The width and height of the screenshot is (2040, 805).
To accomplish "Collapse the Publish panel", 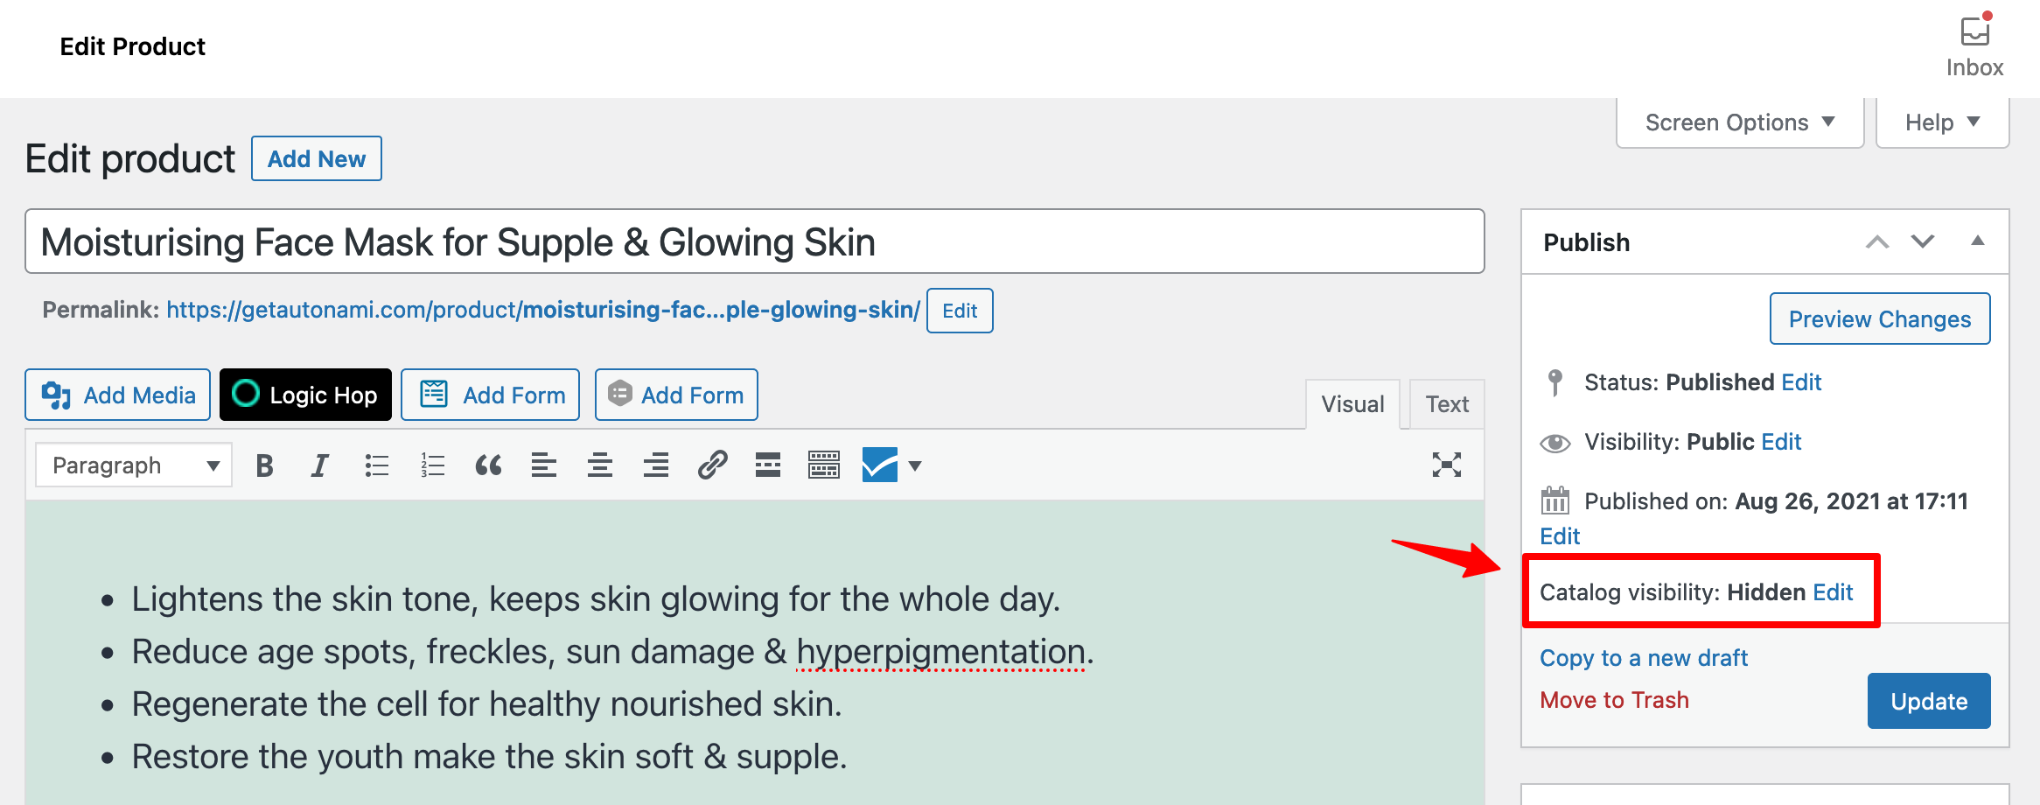I will coord(1978,241).
